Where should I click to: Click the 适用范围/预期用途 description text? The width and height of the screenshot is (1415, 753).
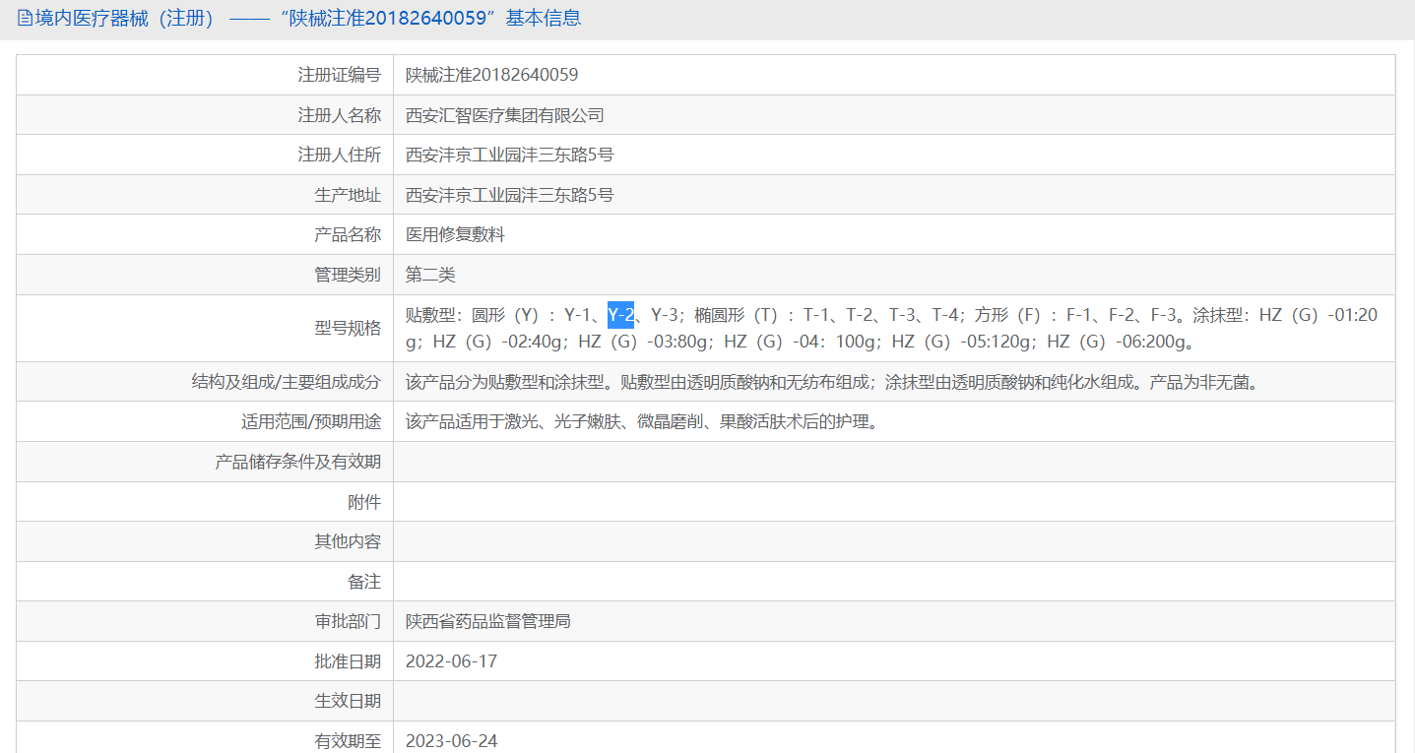pyautogui.click(x=640, y=422)
